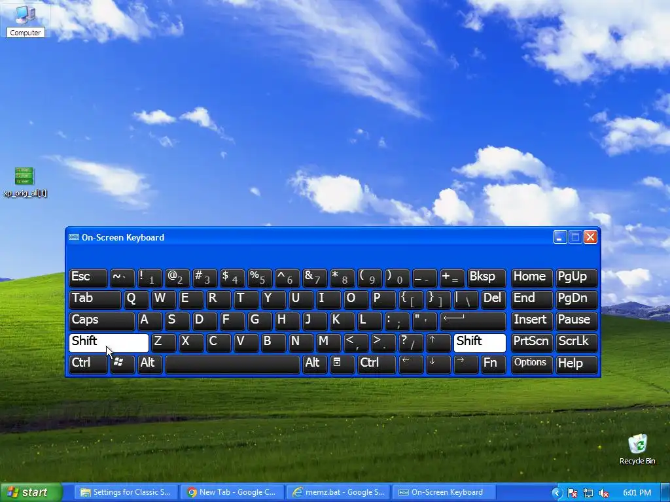Click the ( 9 key
Image resolution: width=670 pixels, height=502 pixels.
coord(370,278)
